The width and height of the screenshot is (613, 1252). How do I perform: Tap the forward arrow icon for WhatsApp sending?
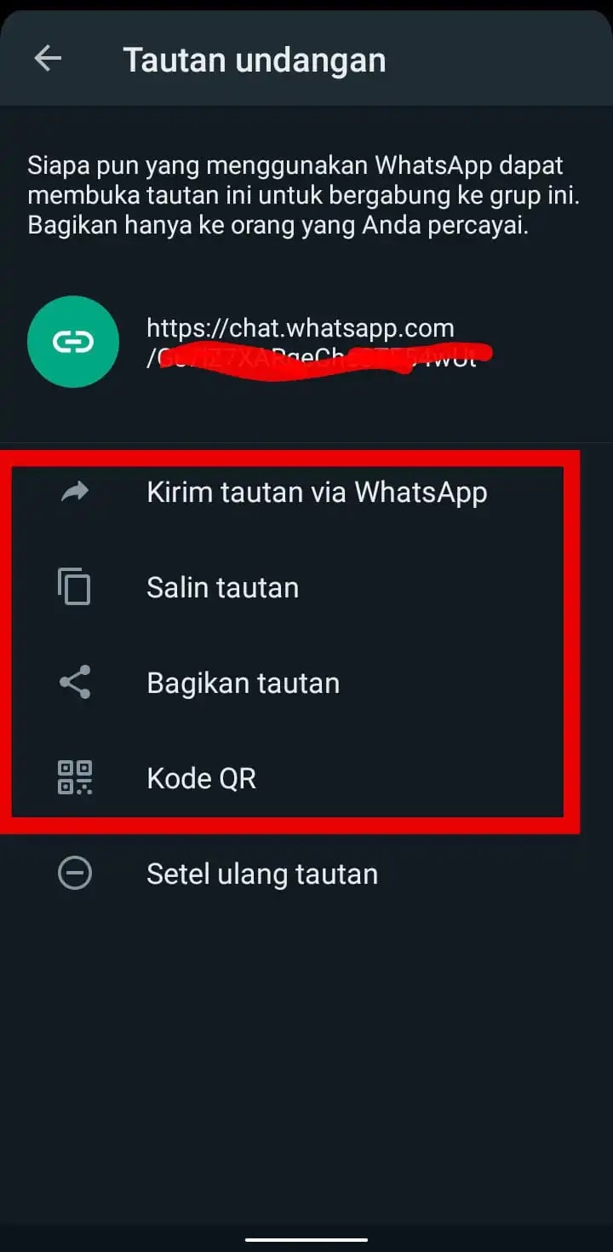click(x=75, y=492)
